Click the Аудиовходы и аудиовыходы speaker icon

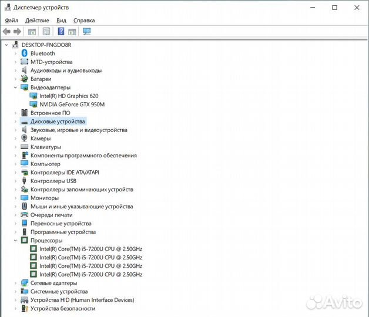pos(24,70)
